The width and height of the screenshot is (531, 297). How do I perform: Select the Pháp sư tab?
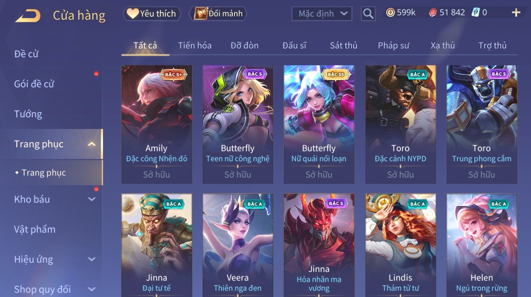pyautogui.click(x=393, y=45)
